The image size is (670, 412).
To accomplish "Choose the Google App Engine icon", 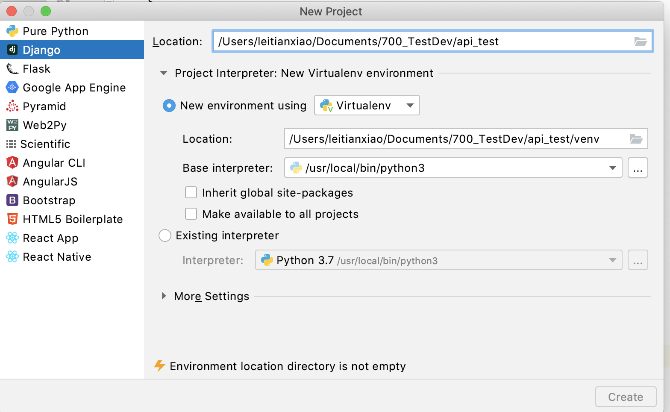I will click(12, 88).
